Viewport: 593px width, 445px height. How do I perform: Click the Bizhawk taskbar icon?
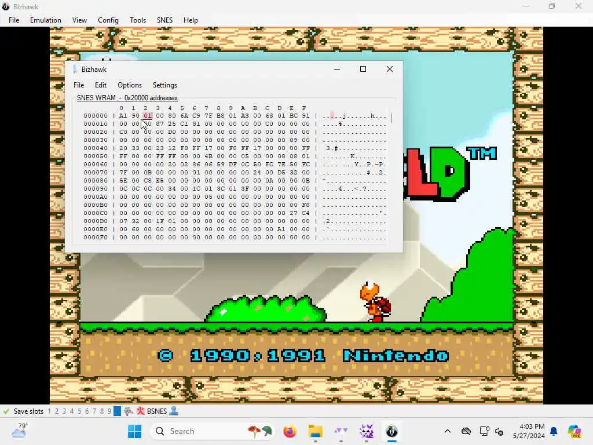pos(392,431)
